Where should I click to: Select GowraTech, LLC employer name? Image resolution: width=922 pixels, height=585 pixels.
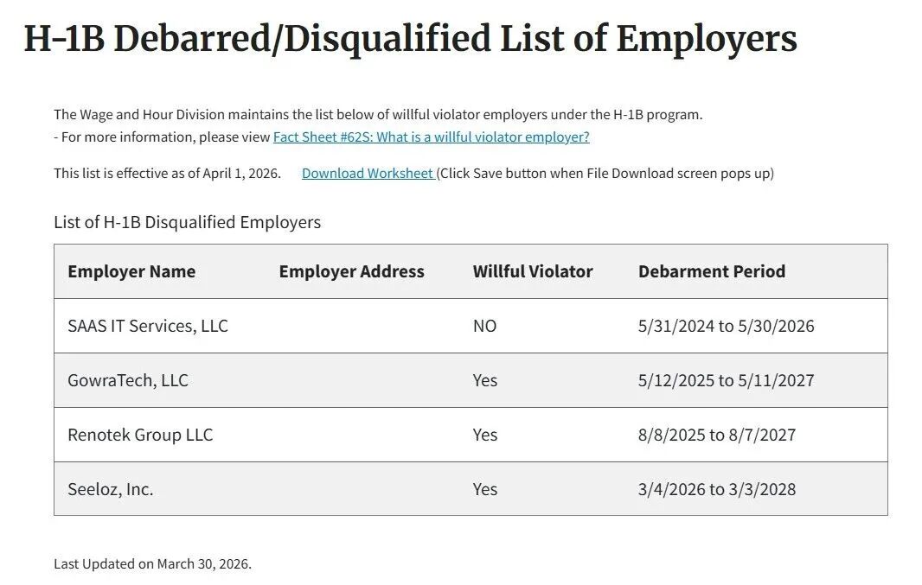(128, 380)
